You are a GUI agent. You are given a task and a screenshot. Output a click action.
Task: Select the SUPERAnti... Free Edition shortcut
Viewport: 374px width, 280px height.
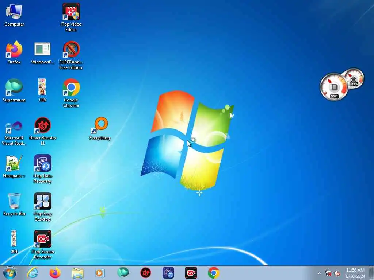click(71, 55)
